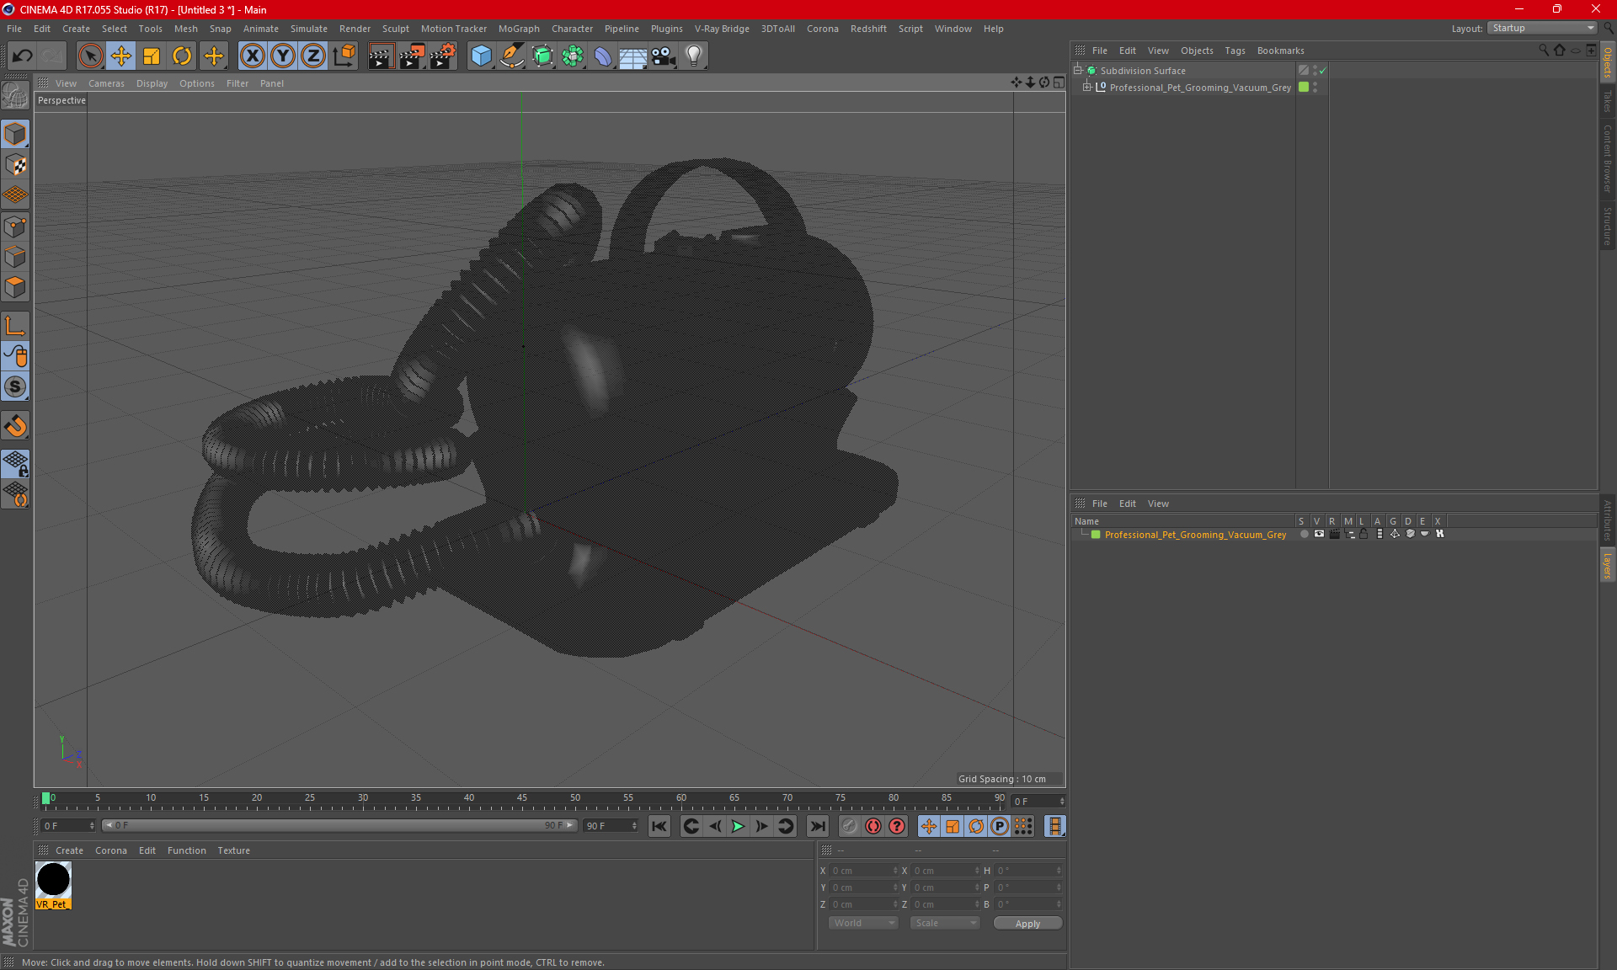Click the Record Active Objects button
The width and height of the screenshot is (1617, 970).
[849, 826]
